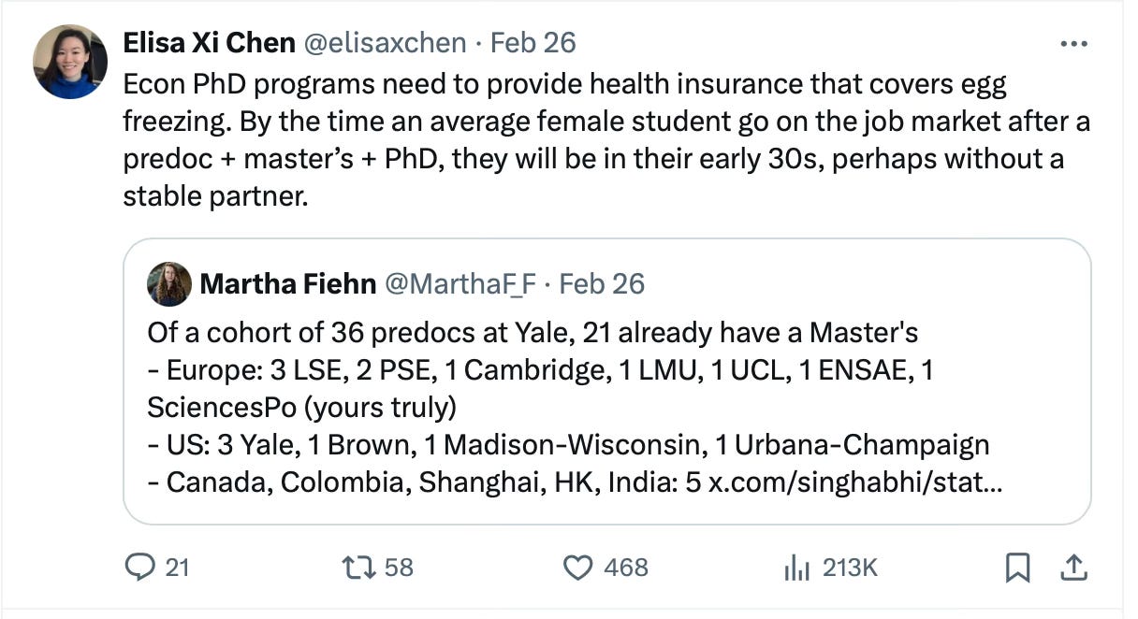Click the Martha Fiehn display name
Screen dimensions: 1138x619
coord(287,283)
